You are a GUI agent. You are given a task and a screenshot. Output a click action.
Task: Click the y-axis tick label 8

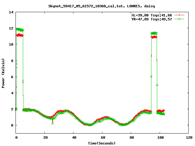tap(12, 61)
